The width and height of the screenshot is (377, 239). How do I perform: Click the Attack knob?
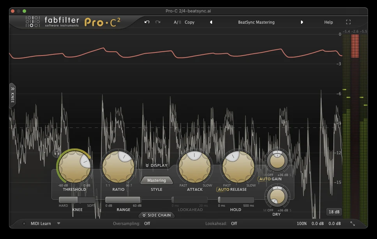[195, 166]
